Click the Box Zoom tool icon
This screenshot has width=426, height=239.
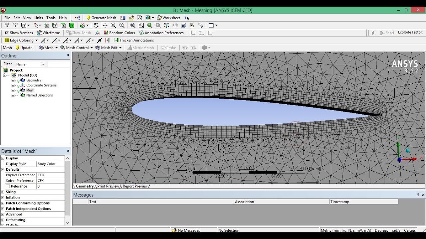coord(122,25)
